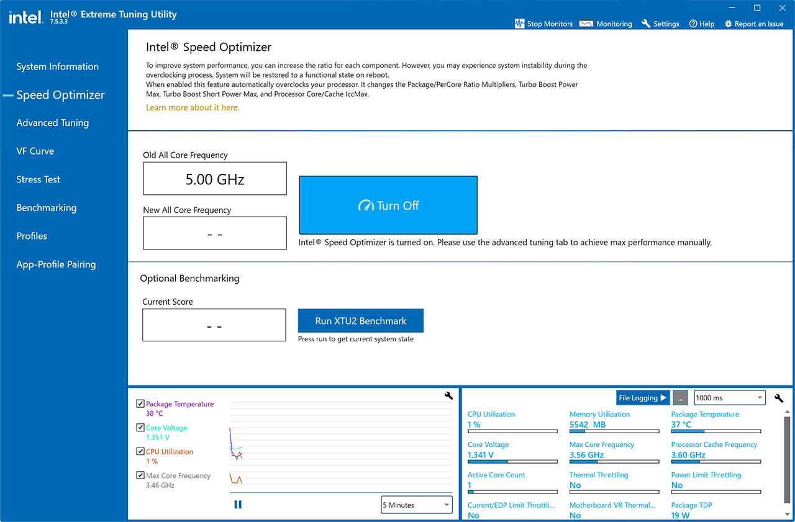
Task: Click the 38 °C graph legend value
Action: click(155, 413)
